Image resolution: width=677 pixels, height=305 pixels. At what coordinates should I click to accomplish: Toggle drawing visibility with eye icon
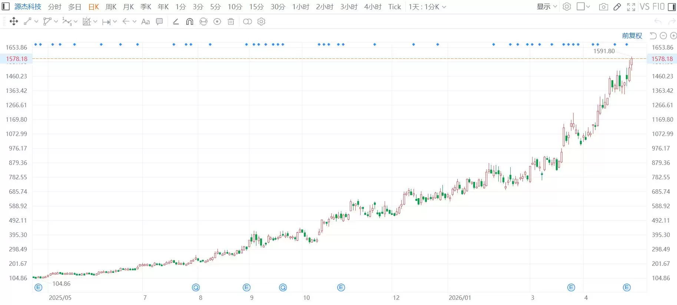(217, 21)
